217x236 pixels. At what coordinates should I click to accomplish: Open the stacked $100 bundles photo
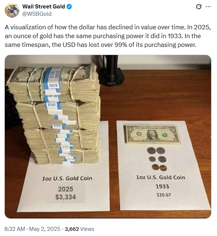coord(108,137)
